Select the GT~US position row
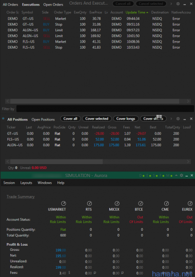 pyautogui.click(x=98, y=133)
